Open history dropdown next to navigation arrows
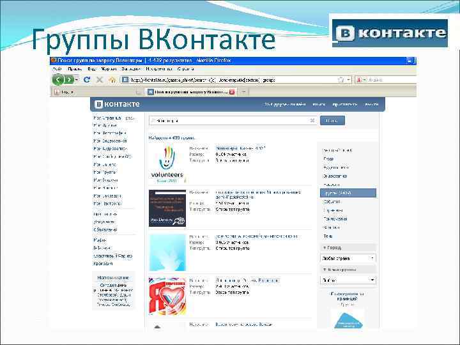Screen dimensions: 460x345 click(x=77, y=79)
